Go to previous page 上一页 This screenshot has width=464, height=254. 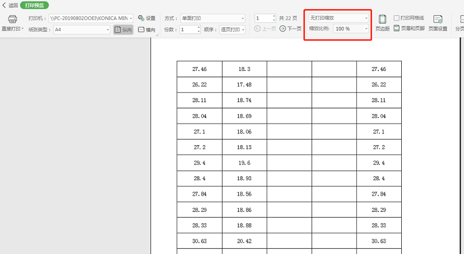coord(265,29)
